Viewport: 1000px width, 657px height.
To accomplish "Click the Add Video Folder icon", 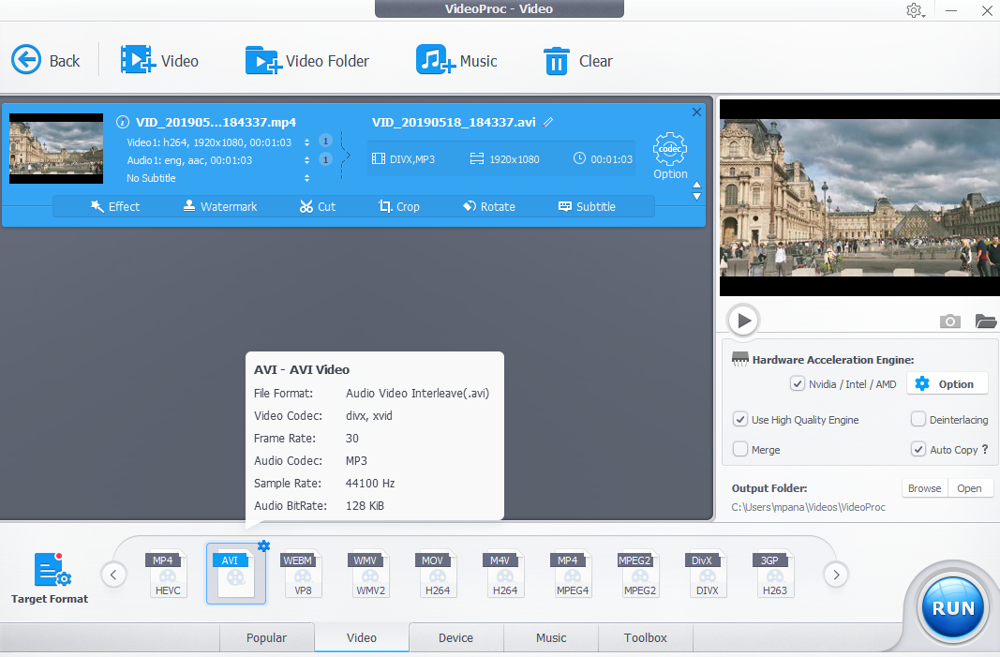I will coord(262,61).
